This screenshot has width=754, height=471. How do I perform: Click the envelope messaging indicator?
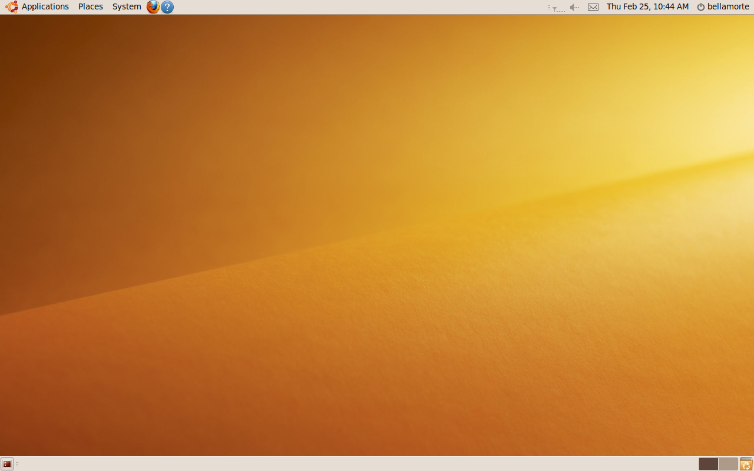point(593,7)
